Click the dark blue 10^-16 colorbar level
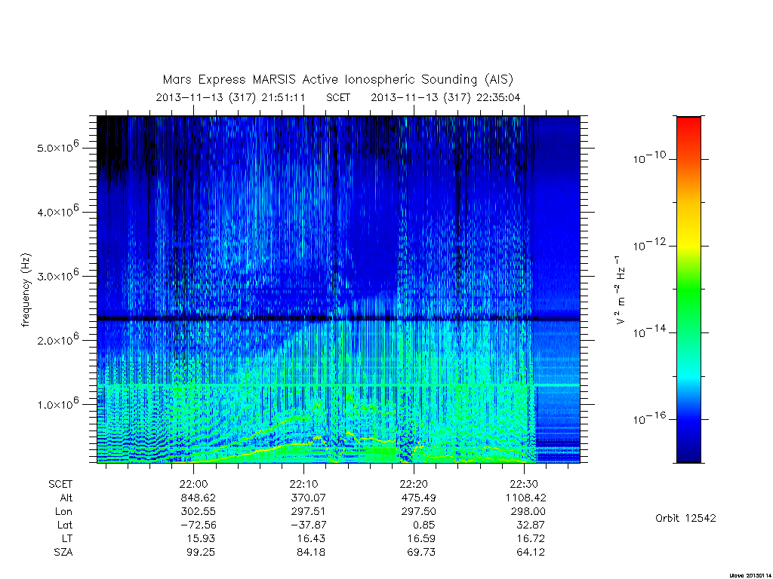 688,419
